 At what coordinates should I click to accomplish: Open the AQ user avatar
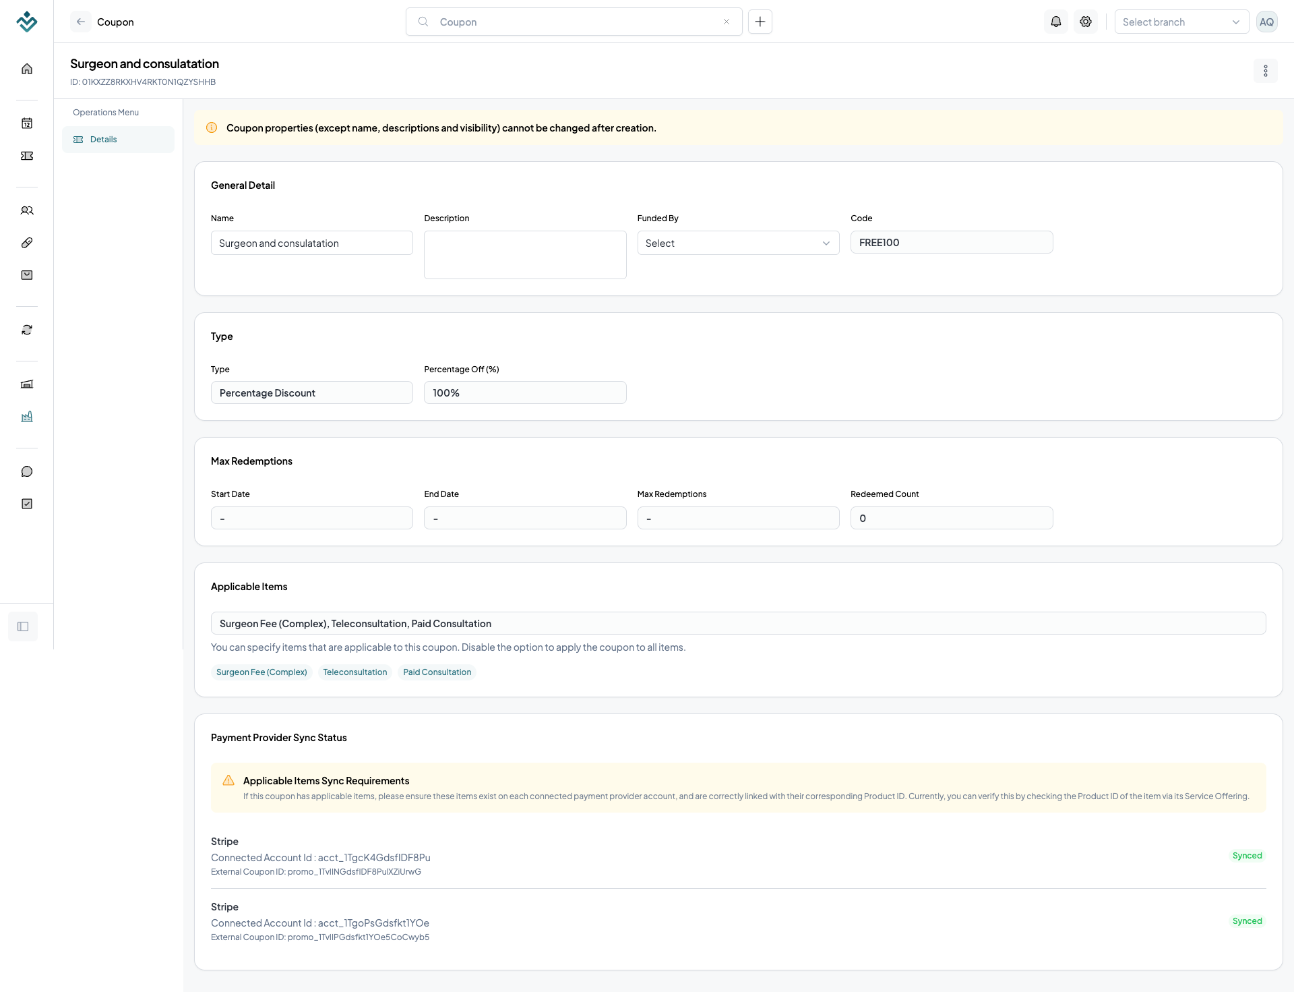click(1267, 22)
